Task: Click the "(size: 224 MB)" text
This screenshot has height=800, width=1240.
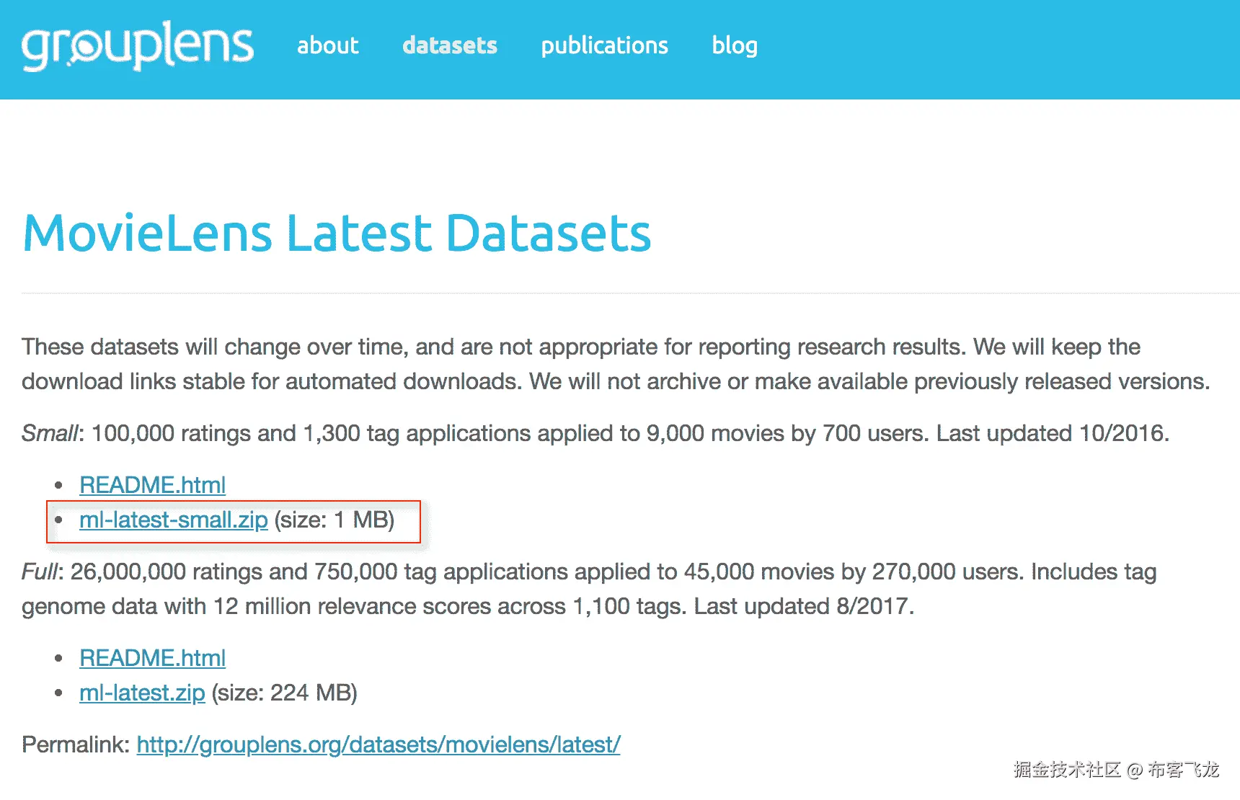Action: 284,693
